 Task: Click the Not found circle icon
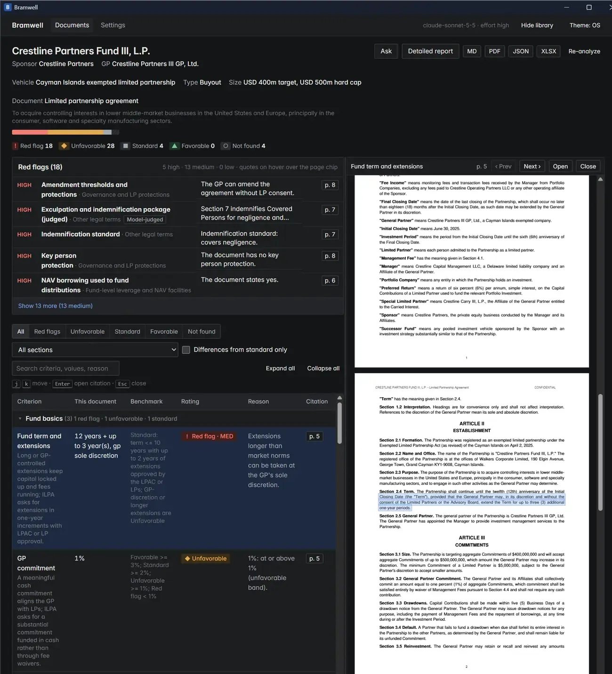(x=226, y=146)
